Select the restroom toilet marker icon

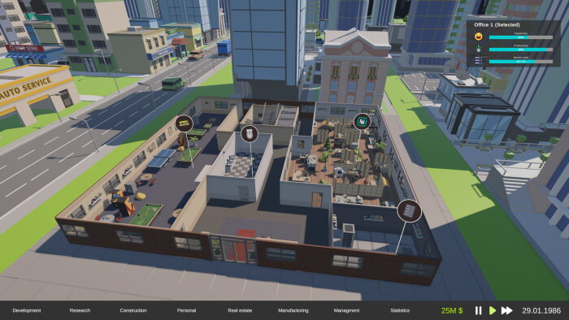coord(250,134)
